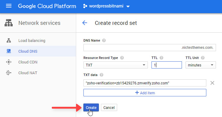
Task: Go back using the blue arrow
Action: point(85,23)
